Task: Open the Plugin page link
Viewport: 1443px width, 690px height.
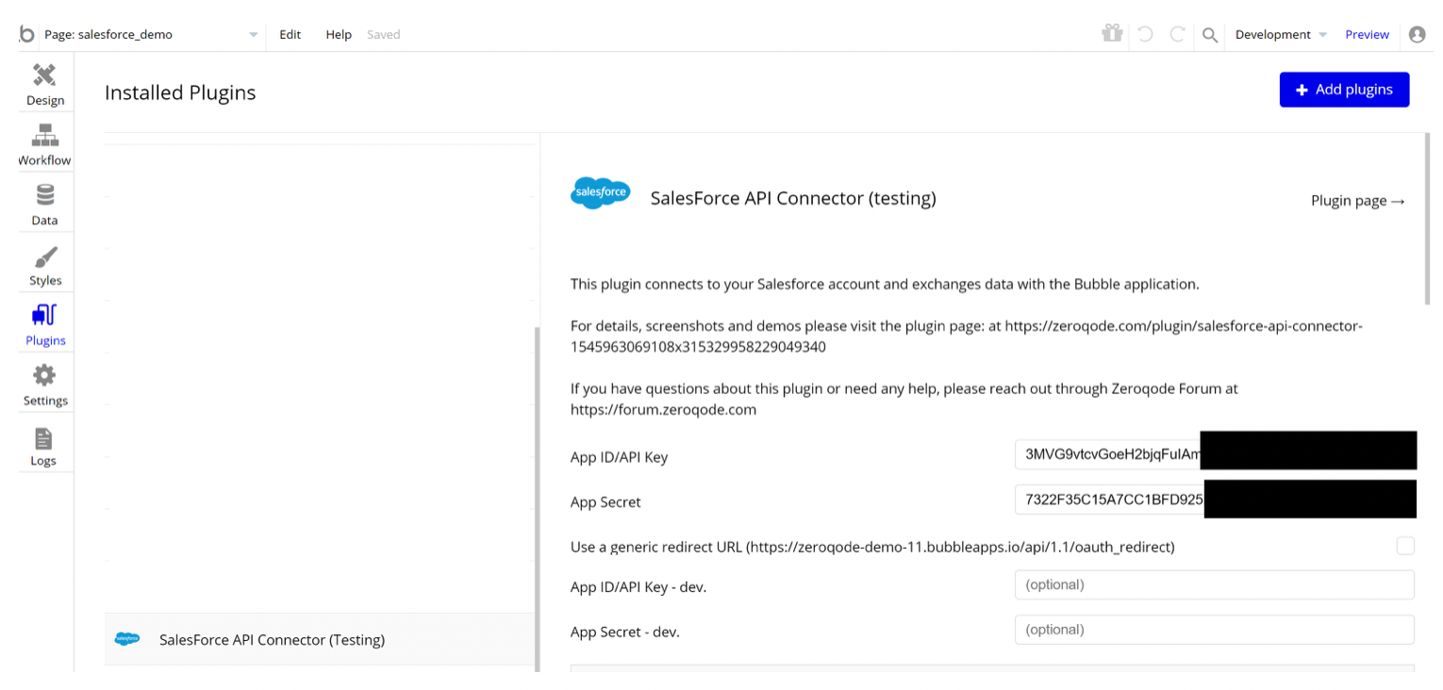Action: coord(1358,201)
